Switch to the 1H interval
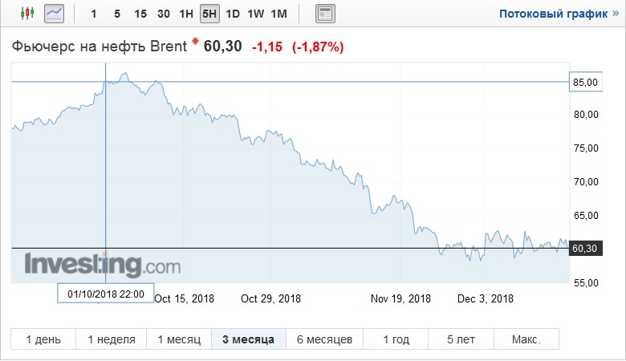This screenshot has width=626, height=361. 186,14
